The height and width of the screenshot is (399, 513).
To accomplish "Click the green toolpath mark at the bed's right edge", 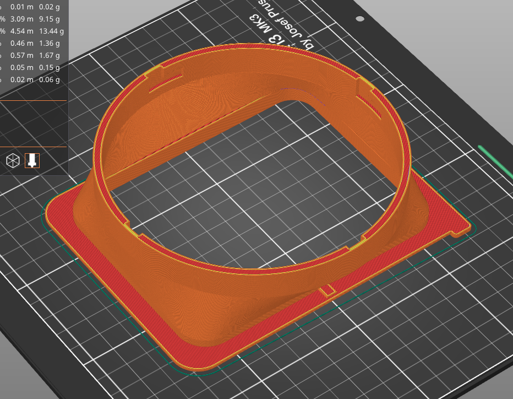I will pyautogui.click(x=495, y=163).
